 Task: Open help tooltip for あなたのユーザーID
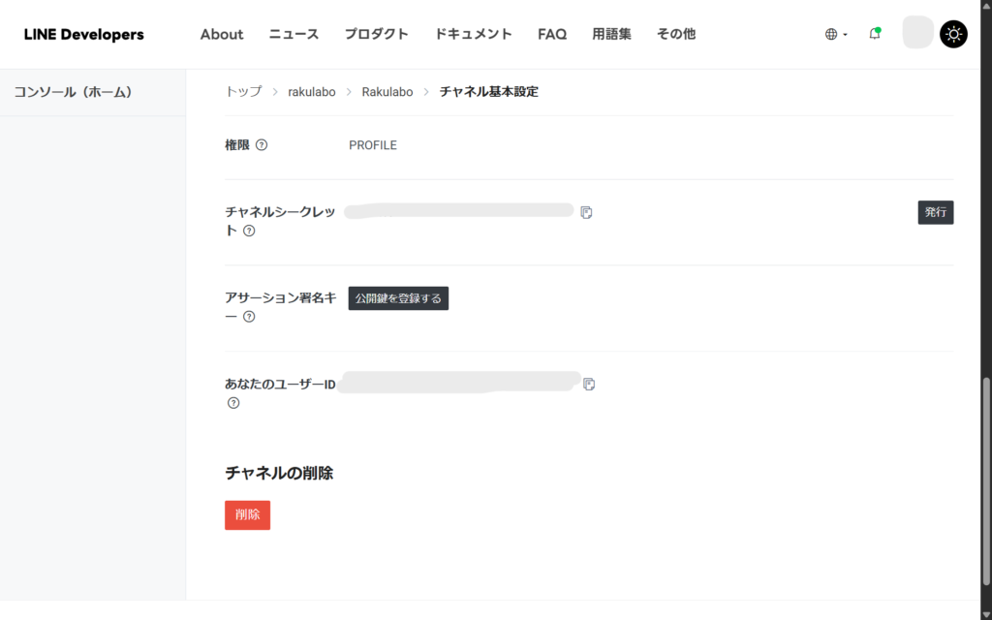tap(232, 403)
